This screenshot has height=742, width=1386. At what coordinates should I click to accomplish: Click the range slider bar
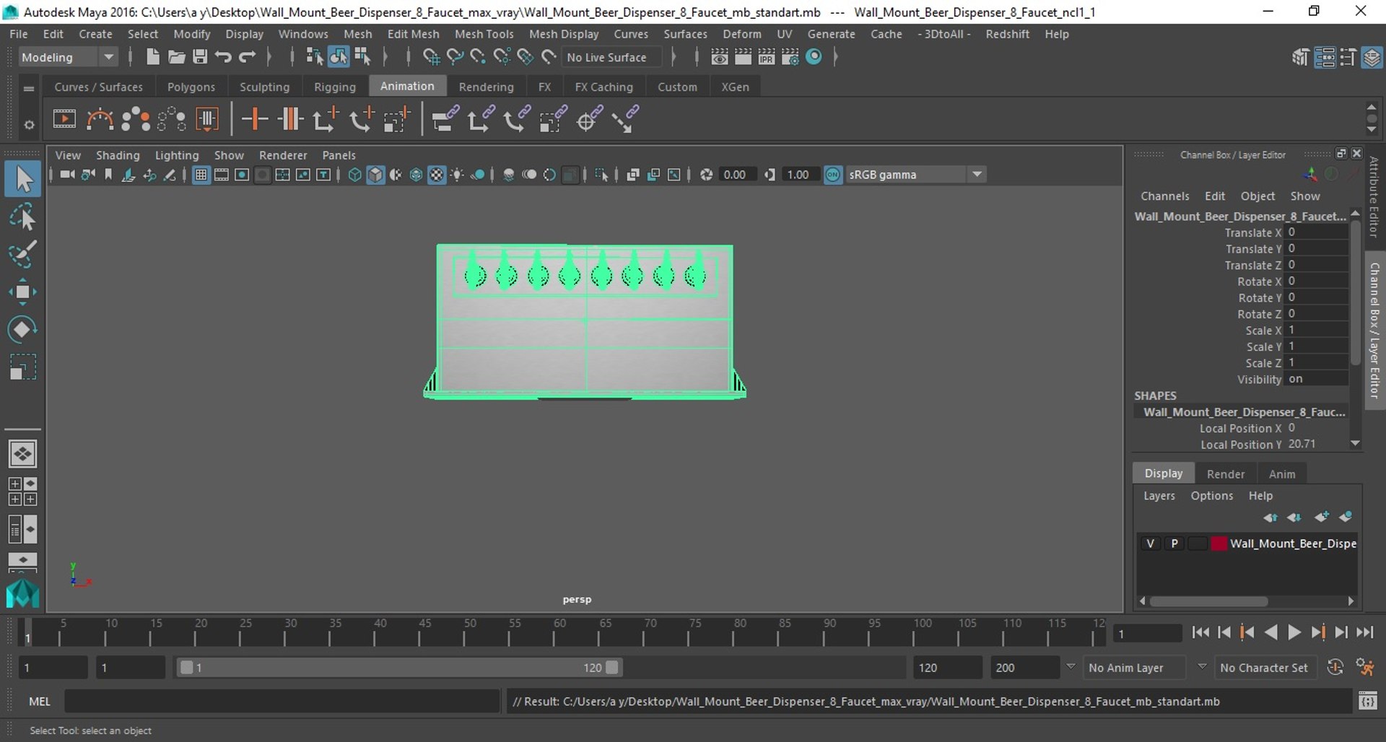[399, 668]
